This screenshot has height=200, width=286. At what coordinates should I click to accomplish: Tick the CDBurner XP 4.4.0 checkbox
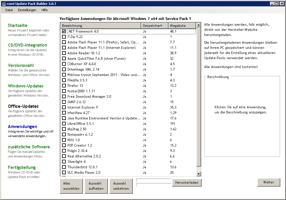[x=64, y=64]
